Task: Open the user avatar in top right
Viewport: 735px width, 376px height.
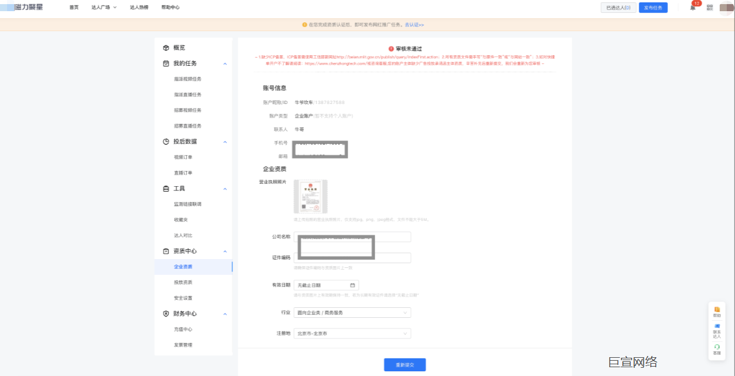Action: 726,8
